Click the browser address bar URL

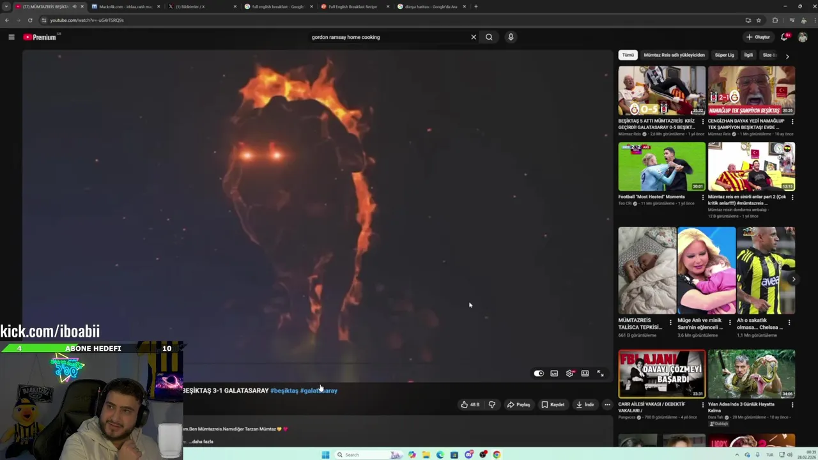87,20
